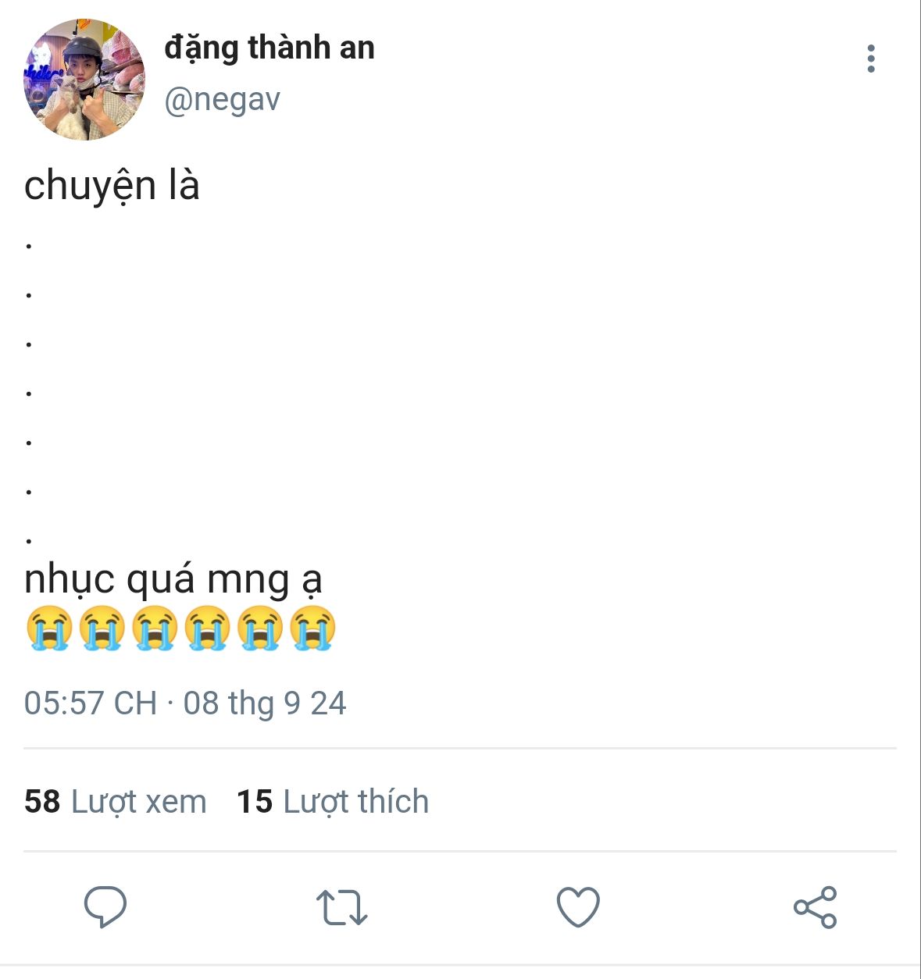The height and width of the screenshot is (979, 921).
Task: Click the last crying emoji in row
Action: (312, 628)
